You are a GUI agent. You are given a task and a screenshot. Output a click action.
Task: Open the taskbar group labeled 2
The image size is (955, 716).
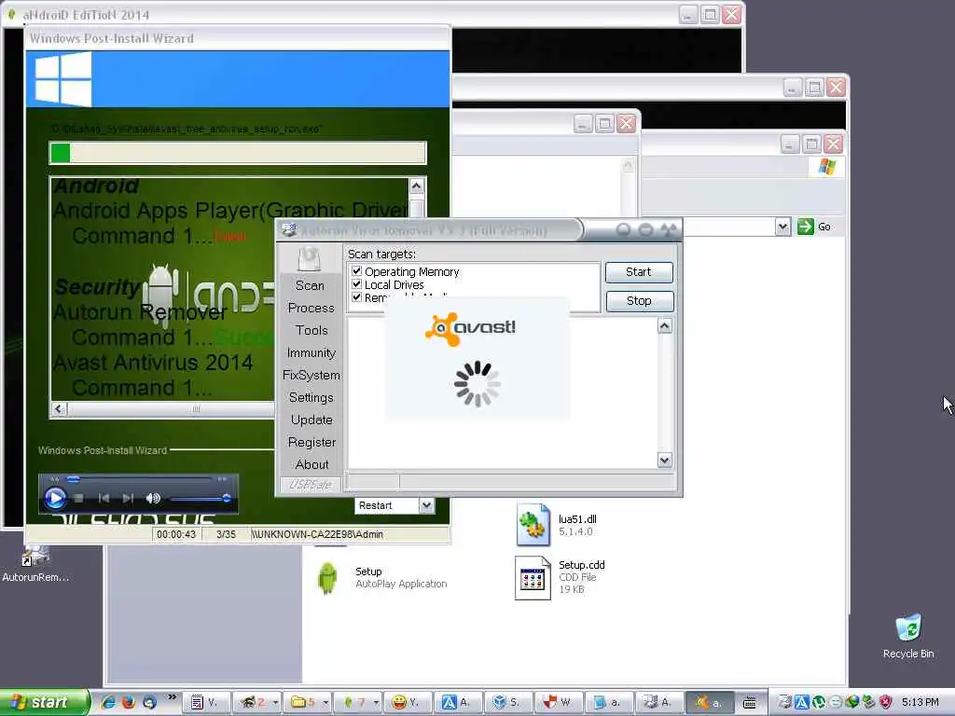coord(257,702)
